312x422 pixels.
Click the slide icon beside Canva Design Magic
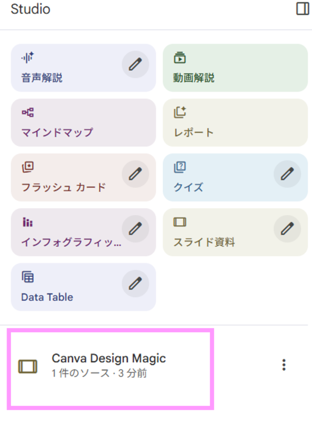[x=28, y=366]
